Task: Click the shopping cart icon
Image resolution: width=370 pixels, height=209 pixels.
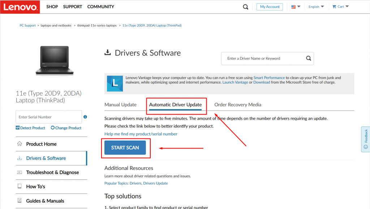Action: (x=334, y=6)
